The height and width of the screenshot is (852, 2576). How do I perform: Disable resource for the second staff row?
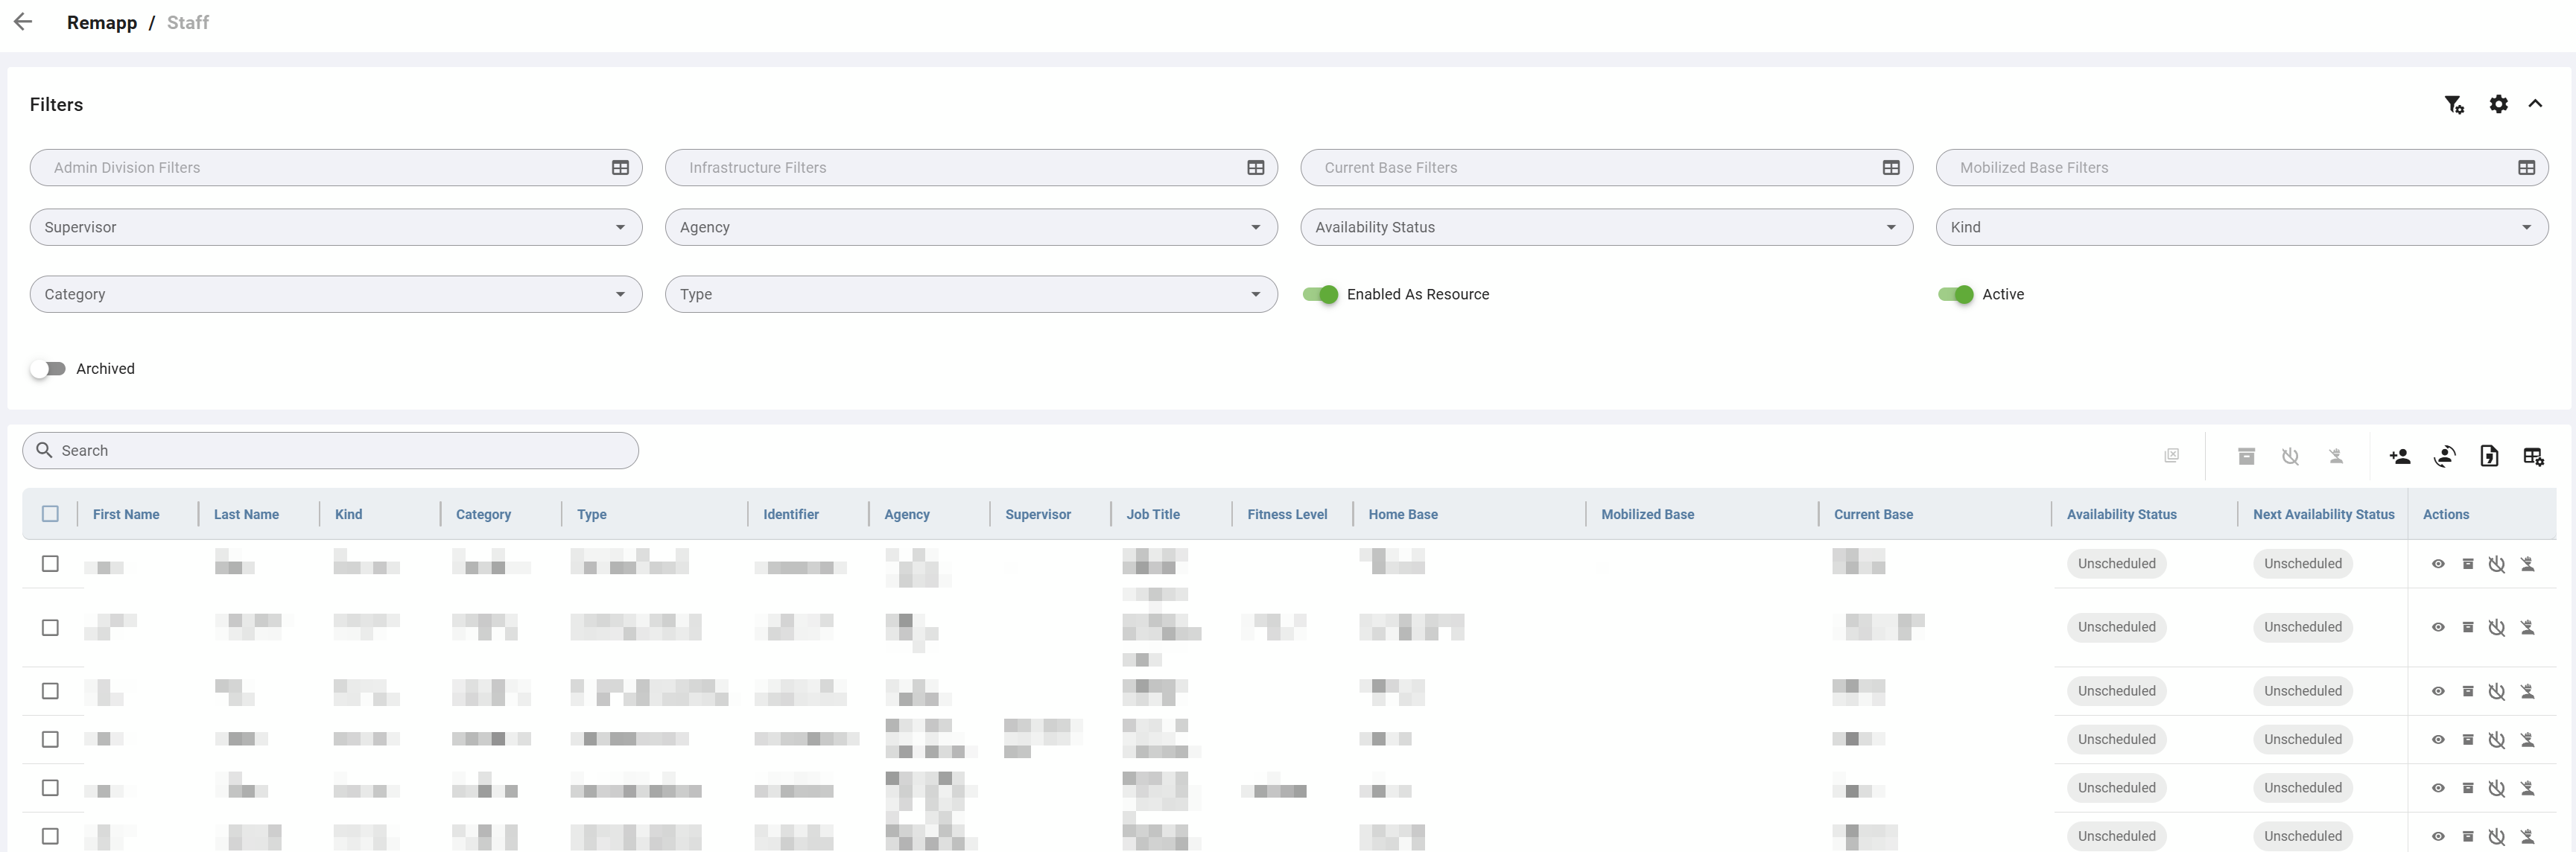tap(2527, 627)
